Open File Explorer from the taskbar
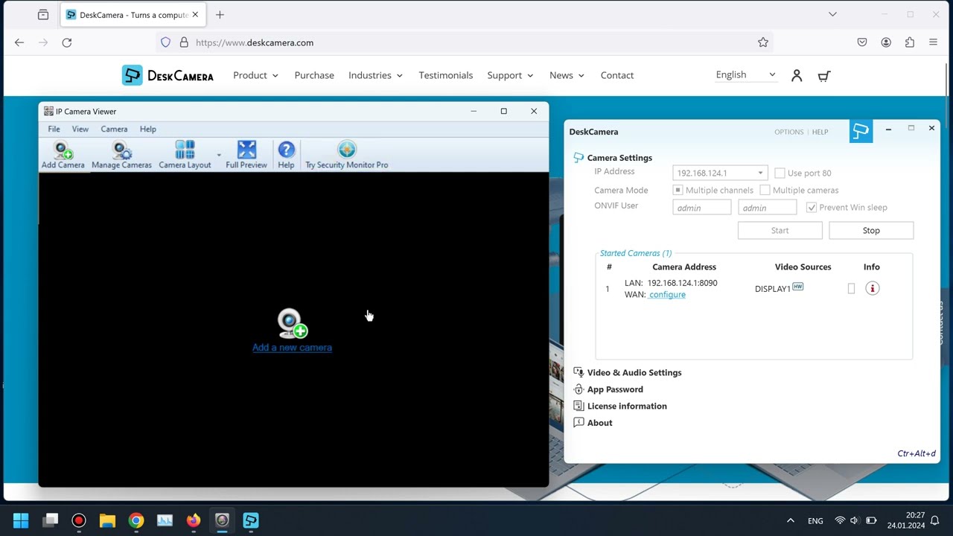The height and width of the screenshot is (536, 953). 107,520
